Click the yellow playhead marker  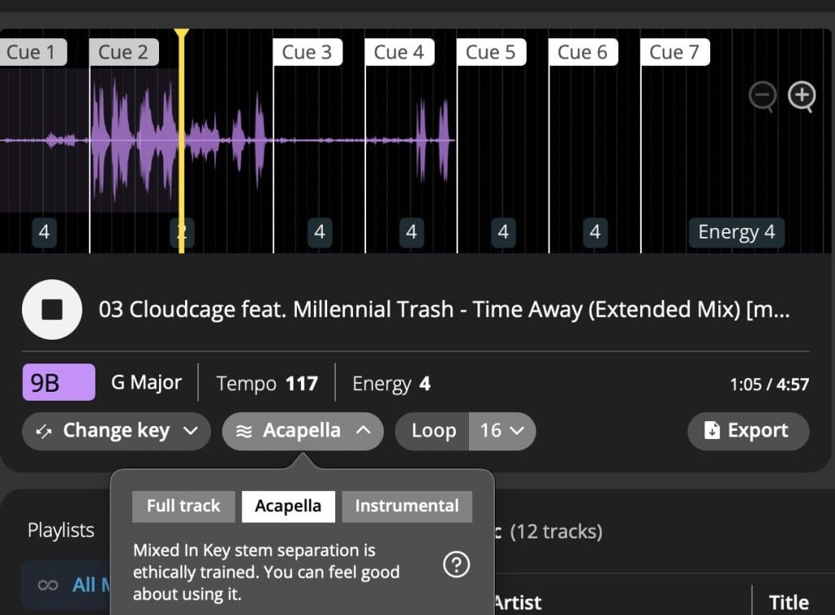(181, 34)
